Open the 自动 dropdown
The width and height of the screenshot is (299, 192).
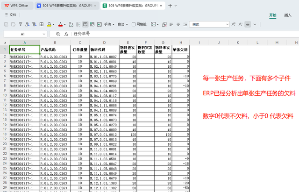coord(123,24)
